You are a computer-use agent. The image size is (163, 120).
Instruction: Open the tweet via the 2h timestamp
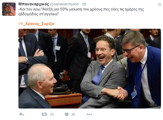point(84,4)
